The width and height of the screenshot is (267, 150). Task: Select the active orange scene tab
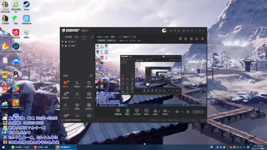84,37
